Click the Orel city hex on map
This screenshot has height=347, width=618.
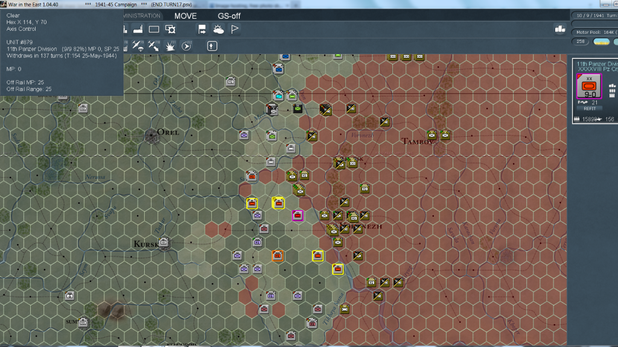pyautogui.click(x=151, y=136)
